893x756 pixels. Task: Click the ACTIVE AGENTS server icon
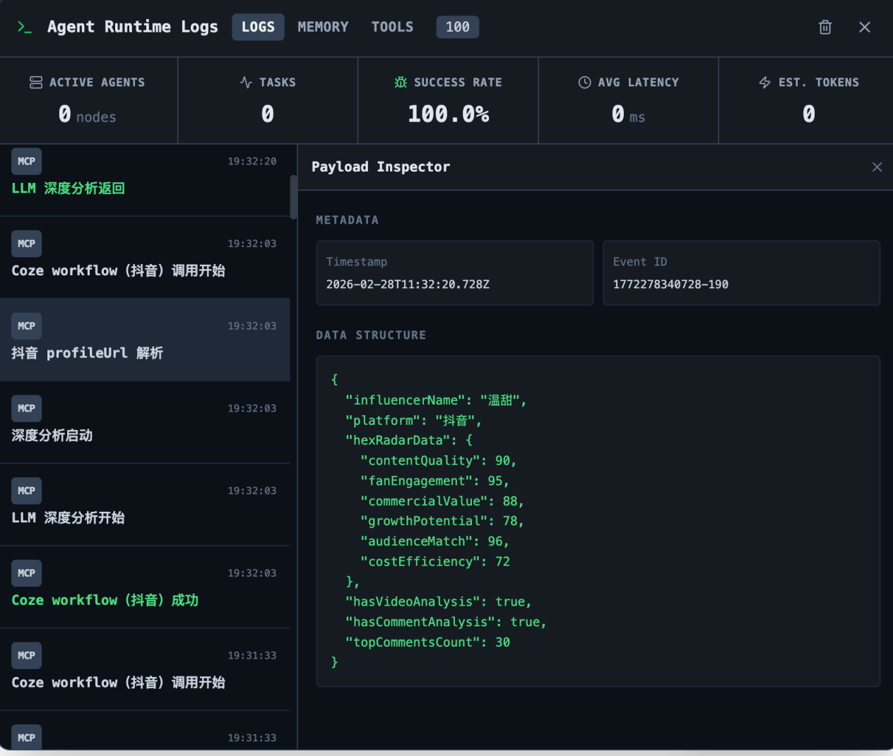[35, 82]
